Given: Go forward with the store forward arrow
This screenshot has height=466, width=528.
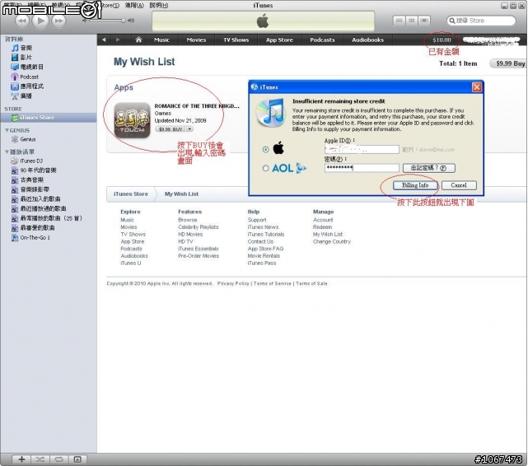Looking at the screenshot, I should coord(118,40).
